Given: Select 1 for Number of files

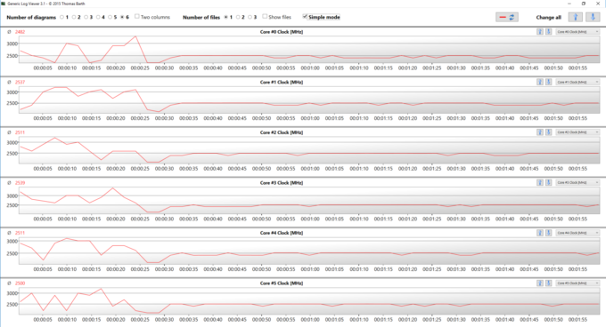Looking at the screenshot, I should 225,18.
